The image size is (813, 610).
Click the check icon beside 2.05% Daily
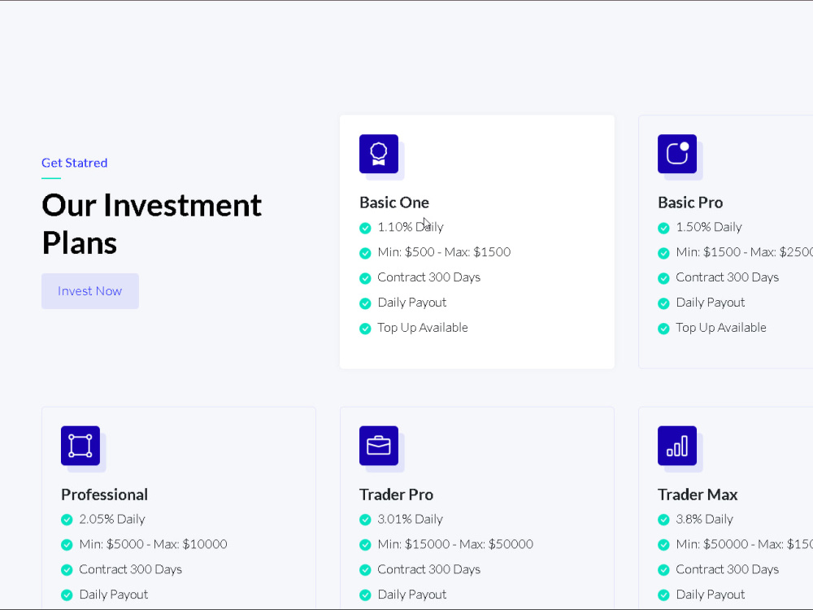pos(67,520)
